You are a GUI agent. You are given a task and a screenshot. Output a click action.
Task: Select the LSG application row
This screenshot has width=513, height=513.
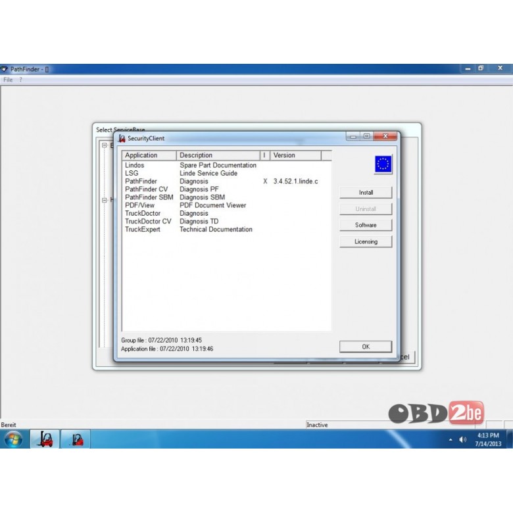(227, 173)
